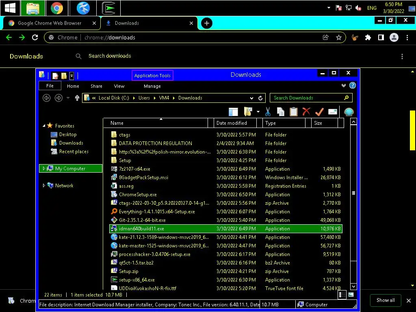Click the Properties icon in quick access toolbar
Viewport: 416px width, 312px height.
[x=55, y=76]
